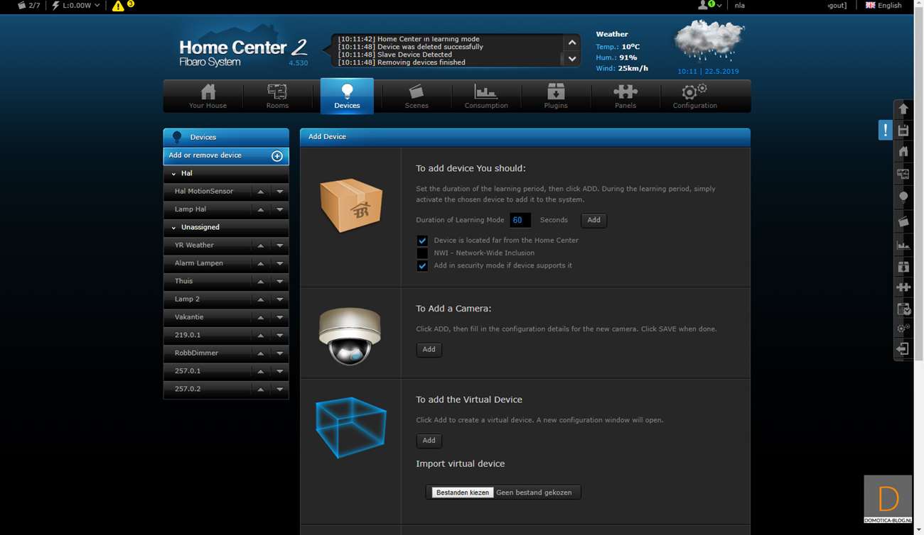Click the plus icon beside Add or remove device
The height and width of the screenshot is (535, 924).
click(277, 156)
